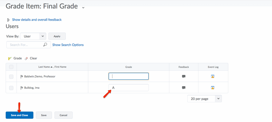Viewport: 272px width, 122px height.
Task: Click Show Search Options link
Action: 68,45
